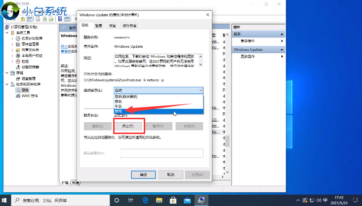The height and width of the screenshot is (206, 362).
Task: Click the 停止 this service link
Action: pos(64,46)
